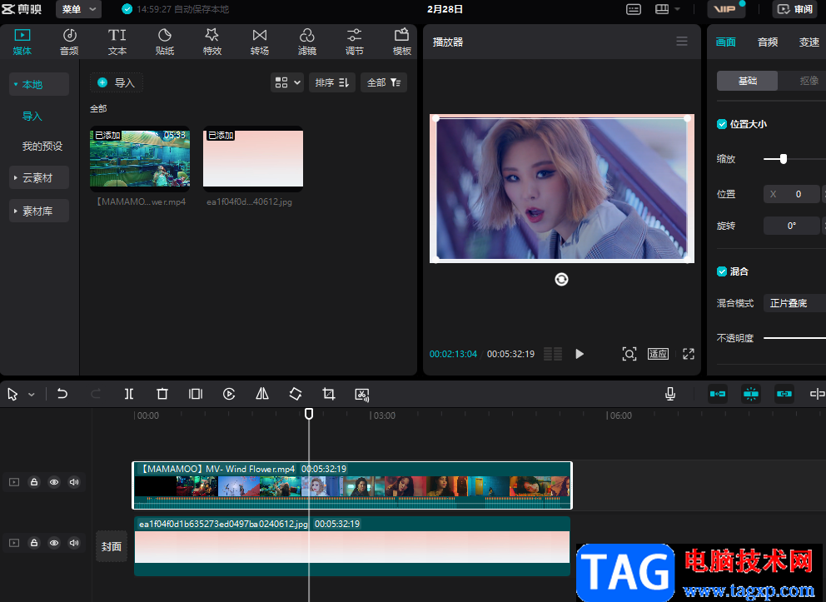The height and width of the screenshot is (602, 826).
Task: Toggle the 混合 checkbox
Action: (x=722, y=271)
